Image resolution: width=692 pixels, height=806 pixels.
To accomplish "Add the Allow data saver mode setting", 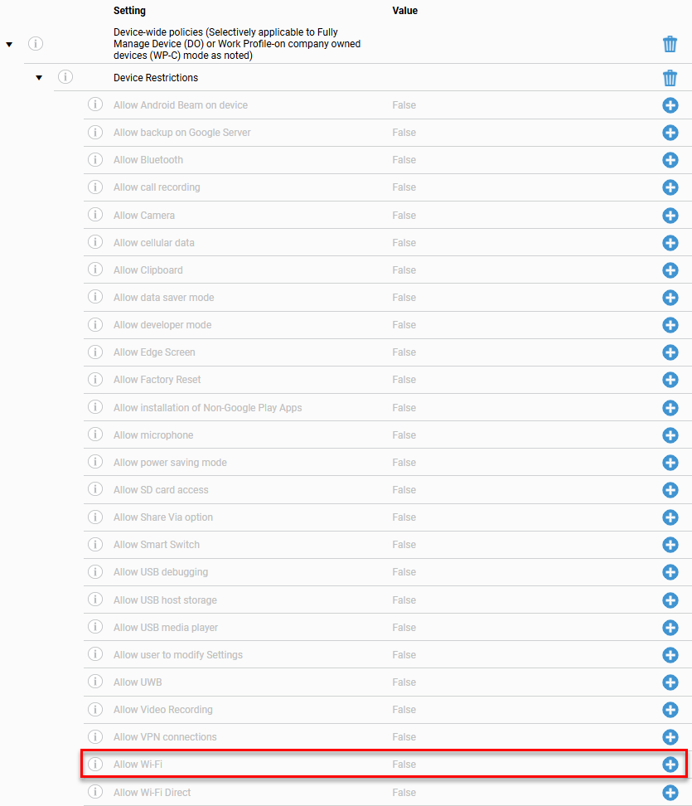I will pos(670,297).
